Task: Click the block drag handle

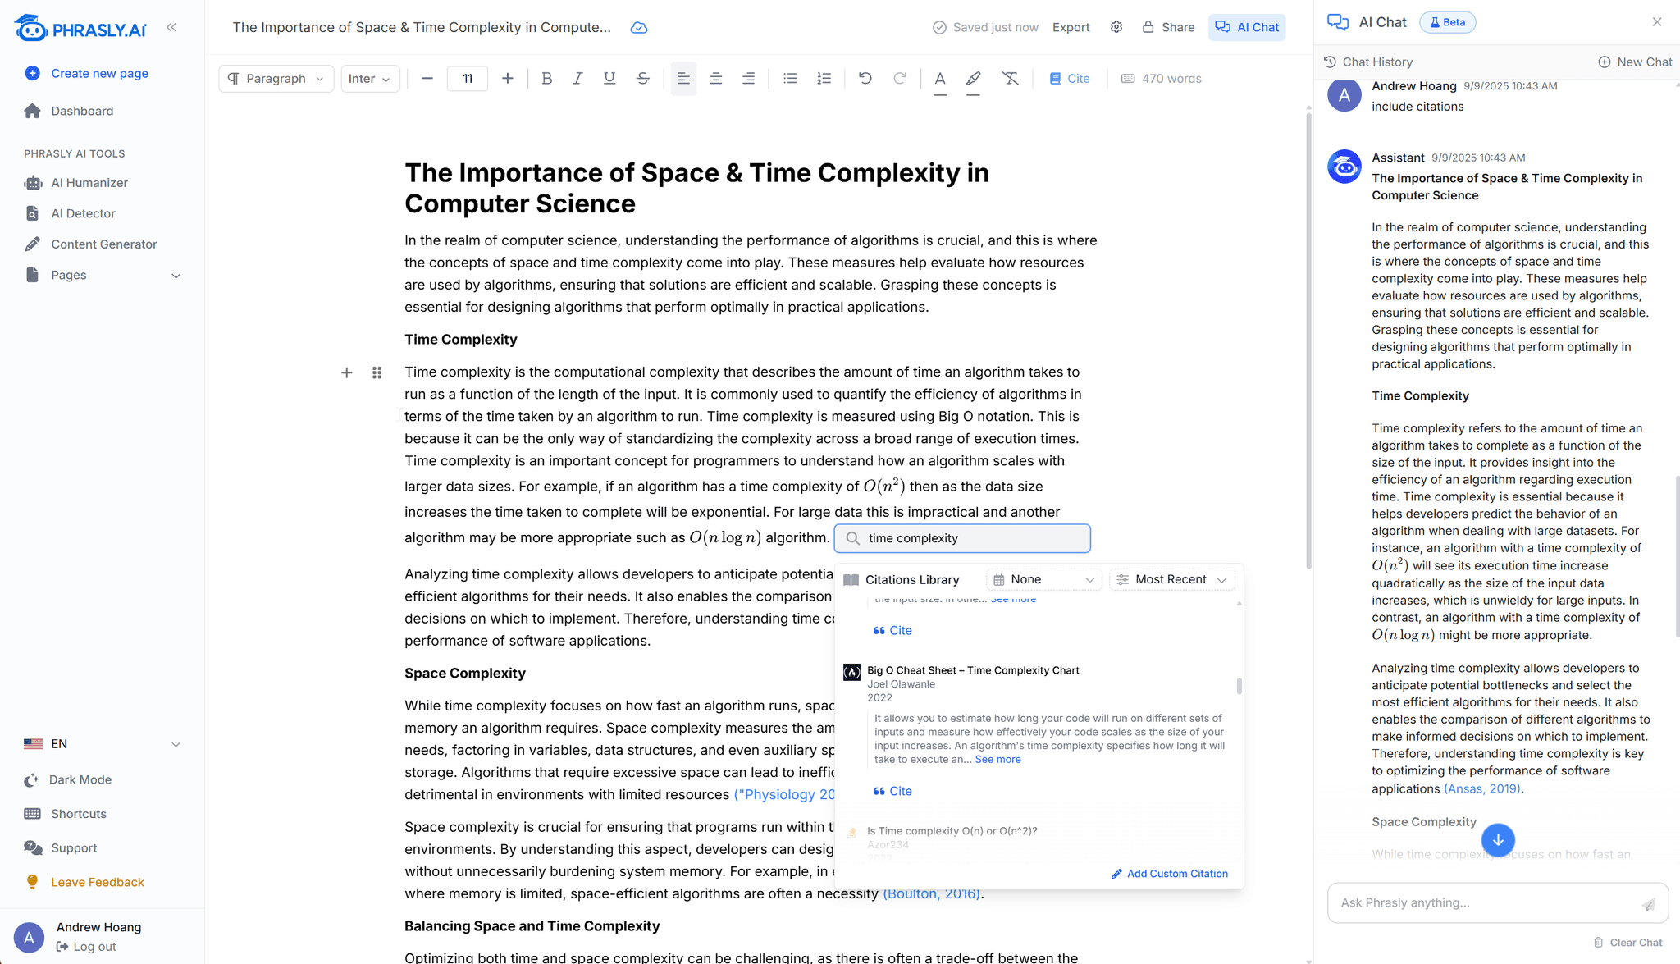Action: (x=377, y=373)
